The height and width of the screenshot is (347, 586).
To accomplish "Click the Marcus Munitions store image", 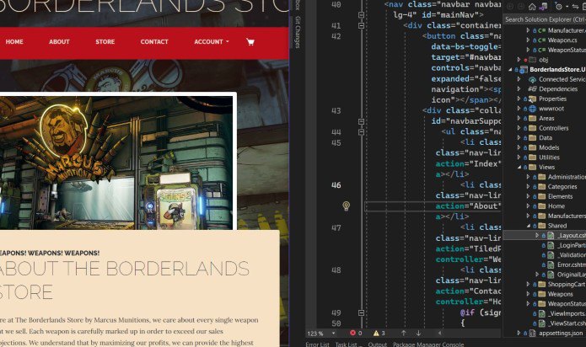I will 116,163.
